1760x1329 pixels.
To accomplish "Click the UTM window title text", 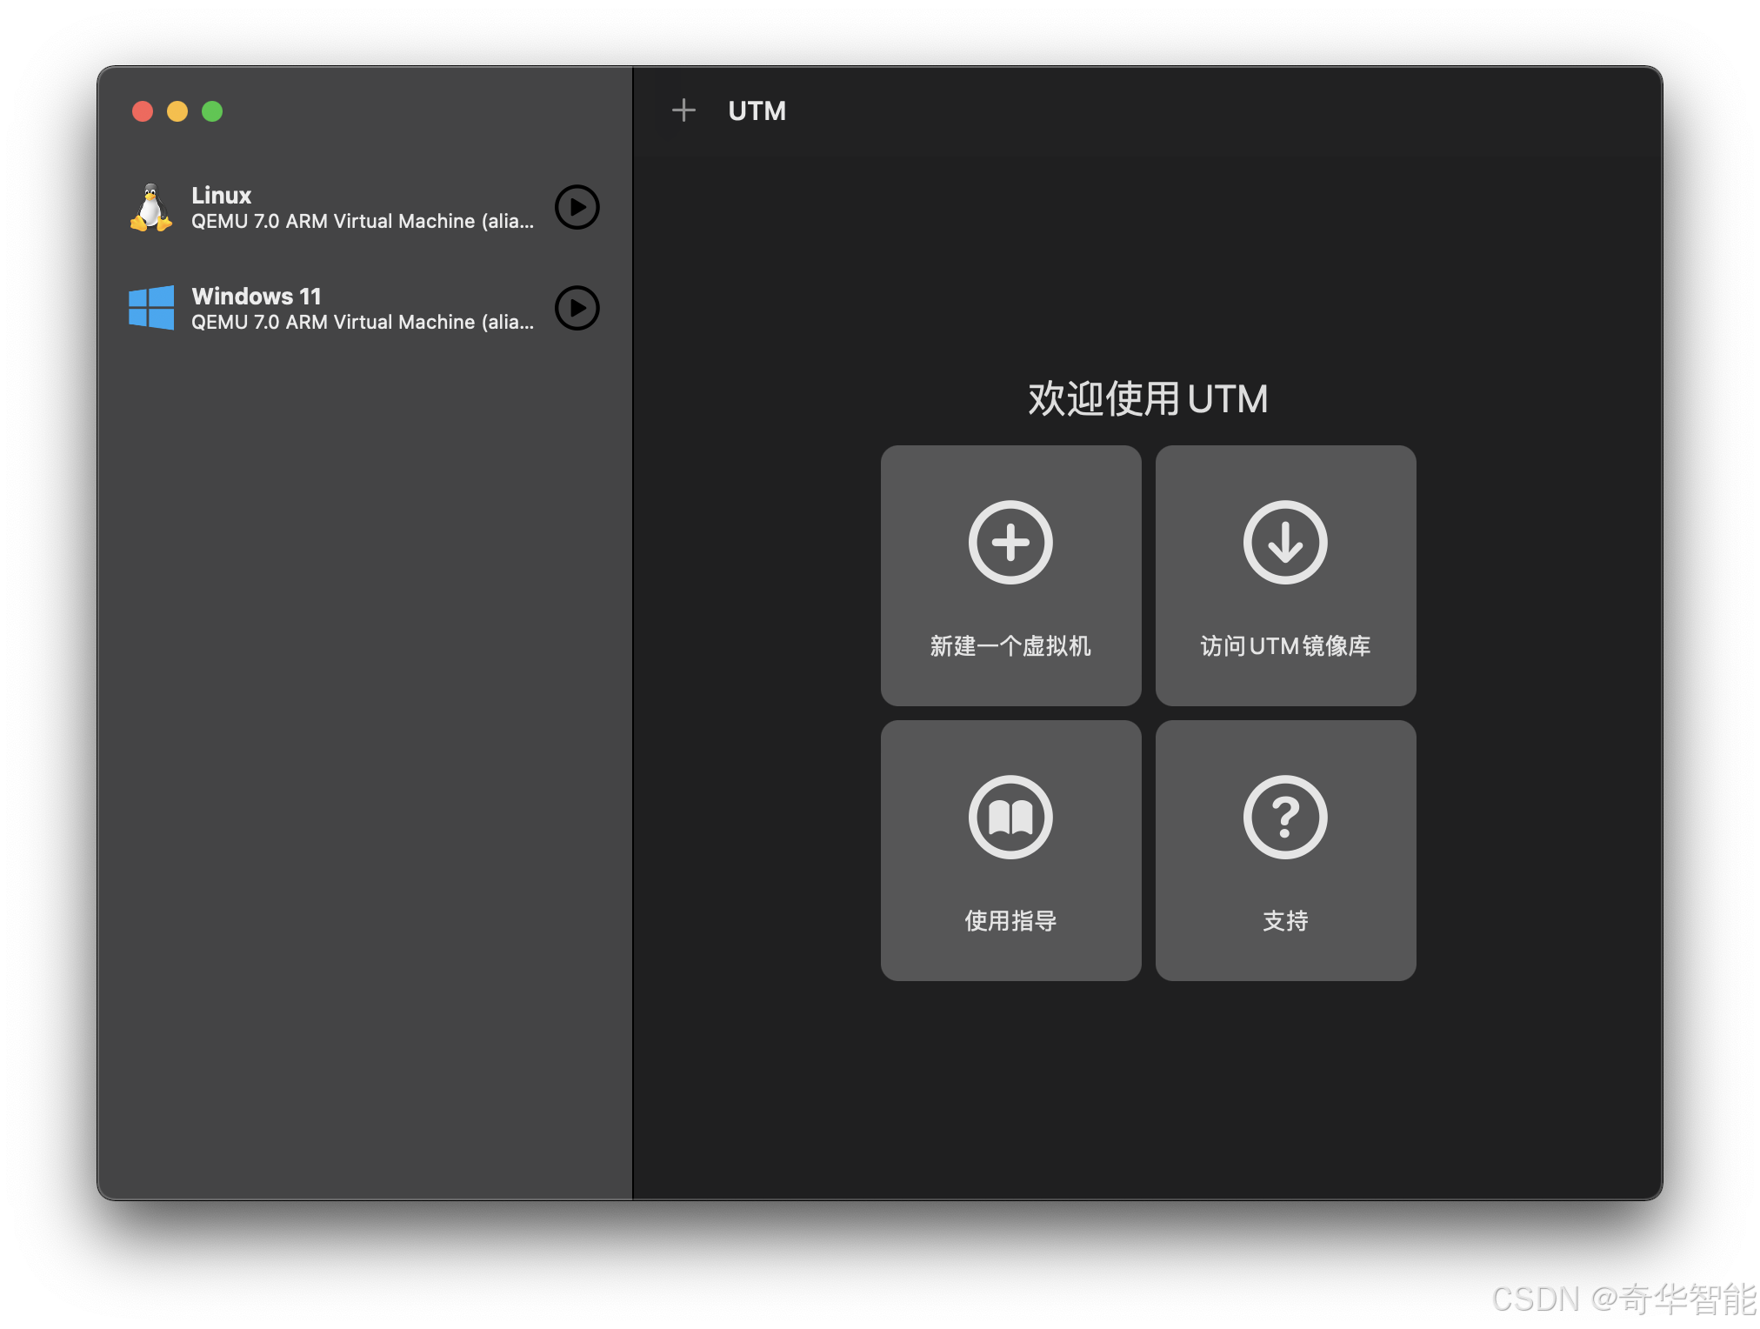I will point(757,111).
